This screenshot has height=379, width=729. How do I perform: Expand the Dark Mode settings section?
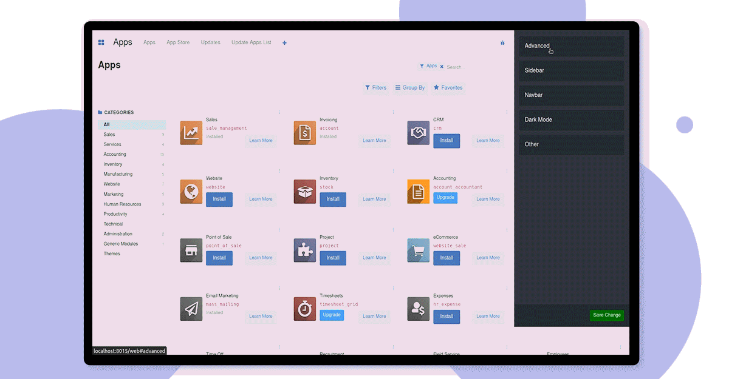[571, 119]
